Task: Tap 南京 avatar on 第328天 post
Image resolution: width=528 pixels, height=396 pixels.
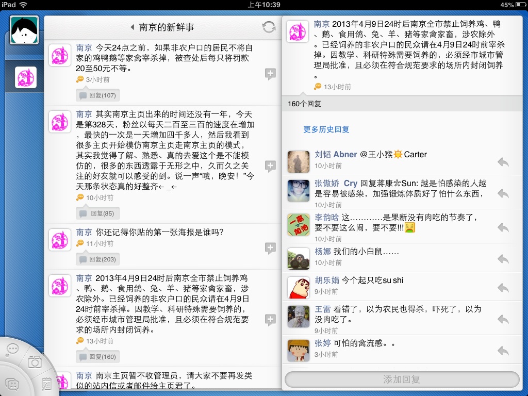Action: (x=60, y=122)
